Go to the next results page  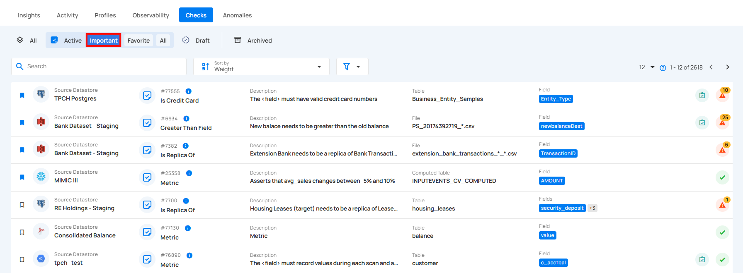727,67
